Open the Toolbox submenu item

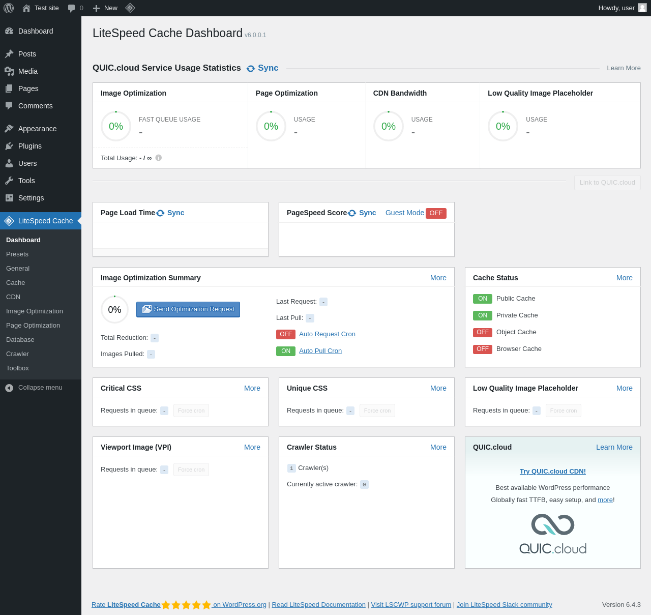tap(17, 368)
